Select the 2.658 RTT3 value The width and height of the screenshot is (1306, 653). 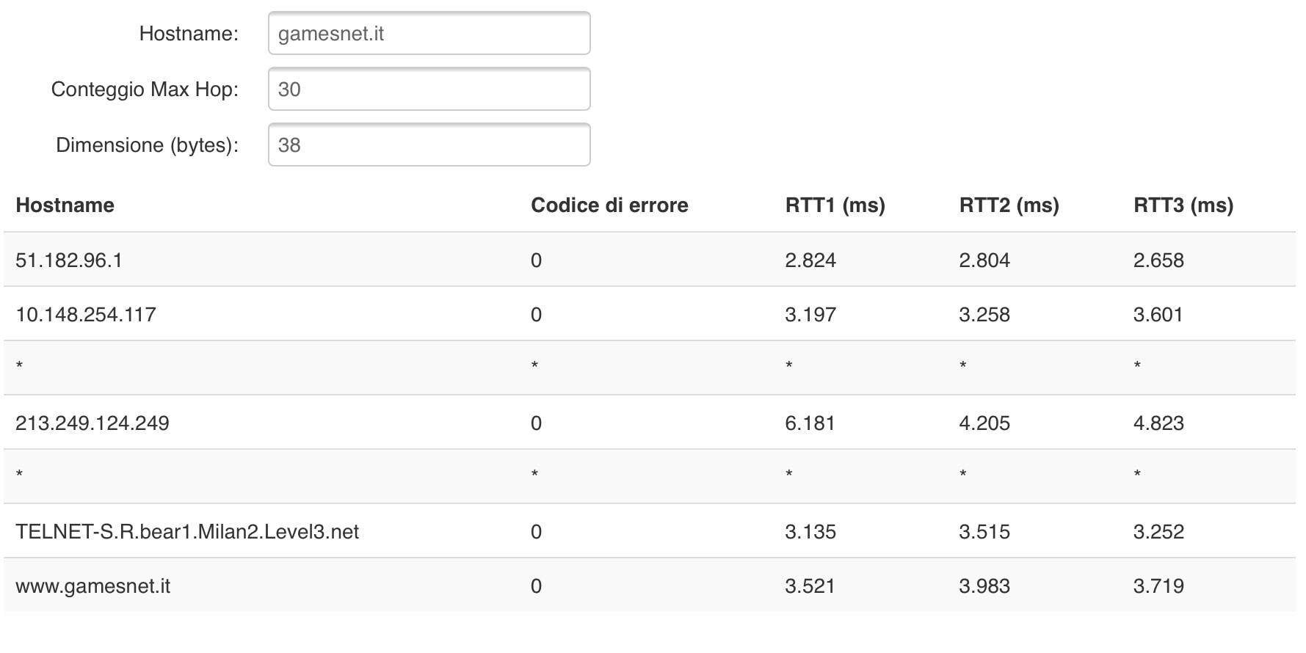pos(1158,260)
